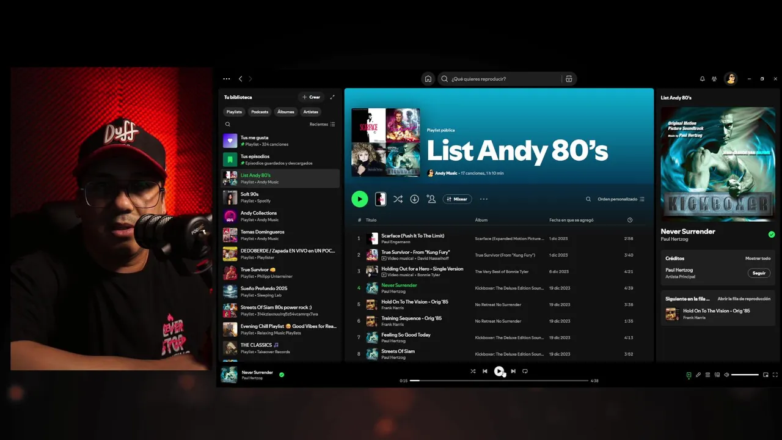The image size is (782, 440).
Task: Open the Friend Activity icon
Action: tap(715, 79)
